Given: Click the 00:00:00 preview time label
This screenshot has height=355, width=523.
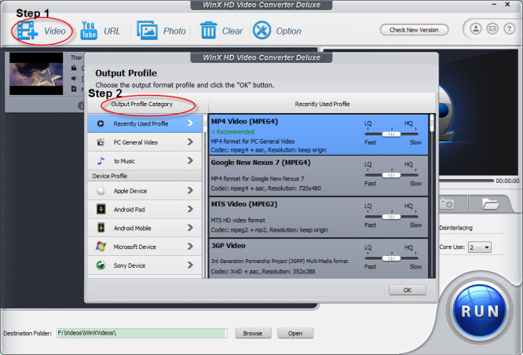Looking at the screenshot, I should [507, 181].
